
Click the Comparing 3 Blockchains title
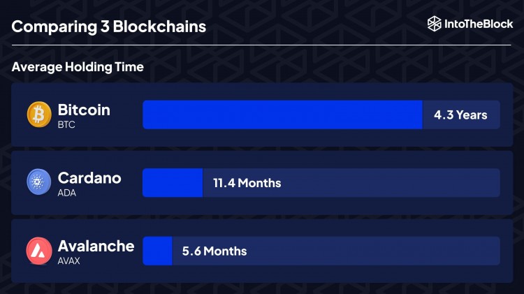108,27
